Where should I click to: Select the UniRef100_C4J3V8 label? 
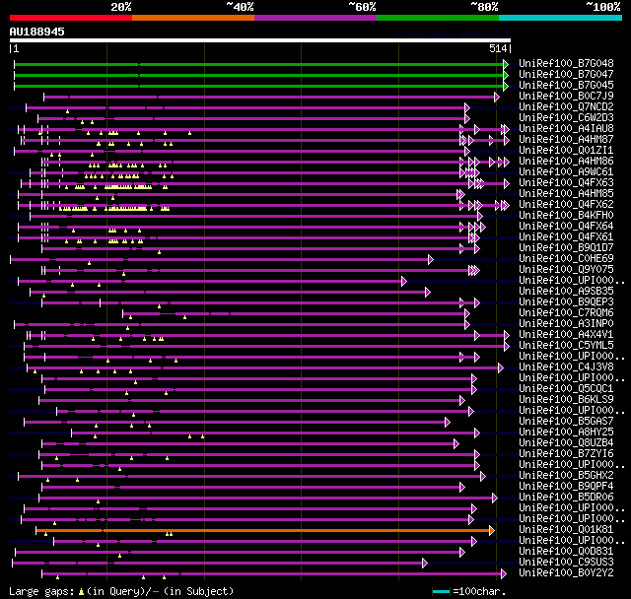pyautogui.click(x=566, y=367)
